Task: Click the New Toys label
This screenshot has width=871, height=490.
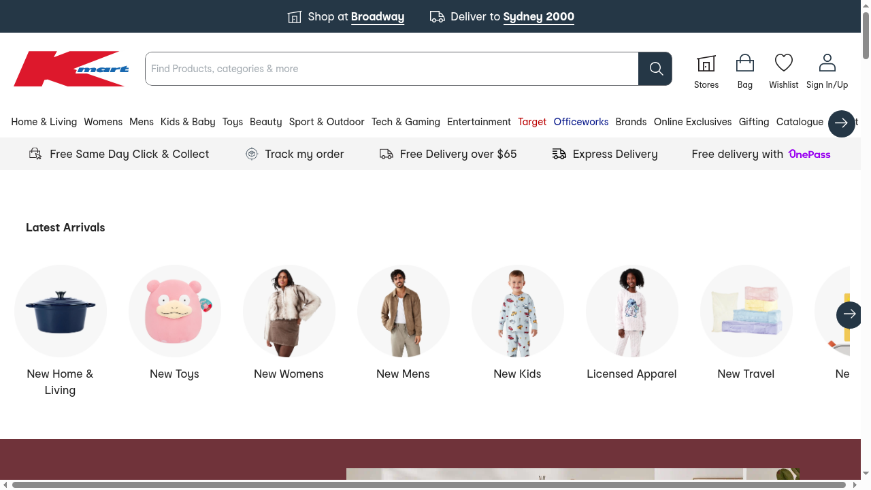Action: (x=174, y=374)
